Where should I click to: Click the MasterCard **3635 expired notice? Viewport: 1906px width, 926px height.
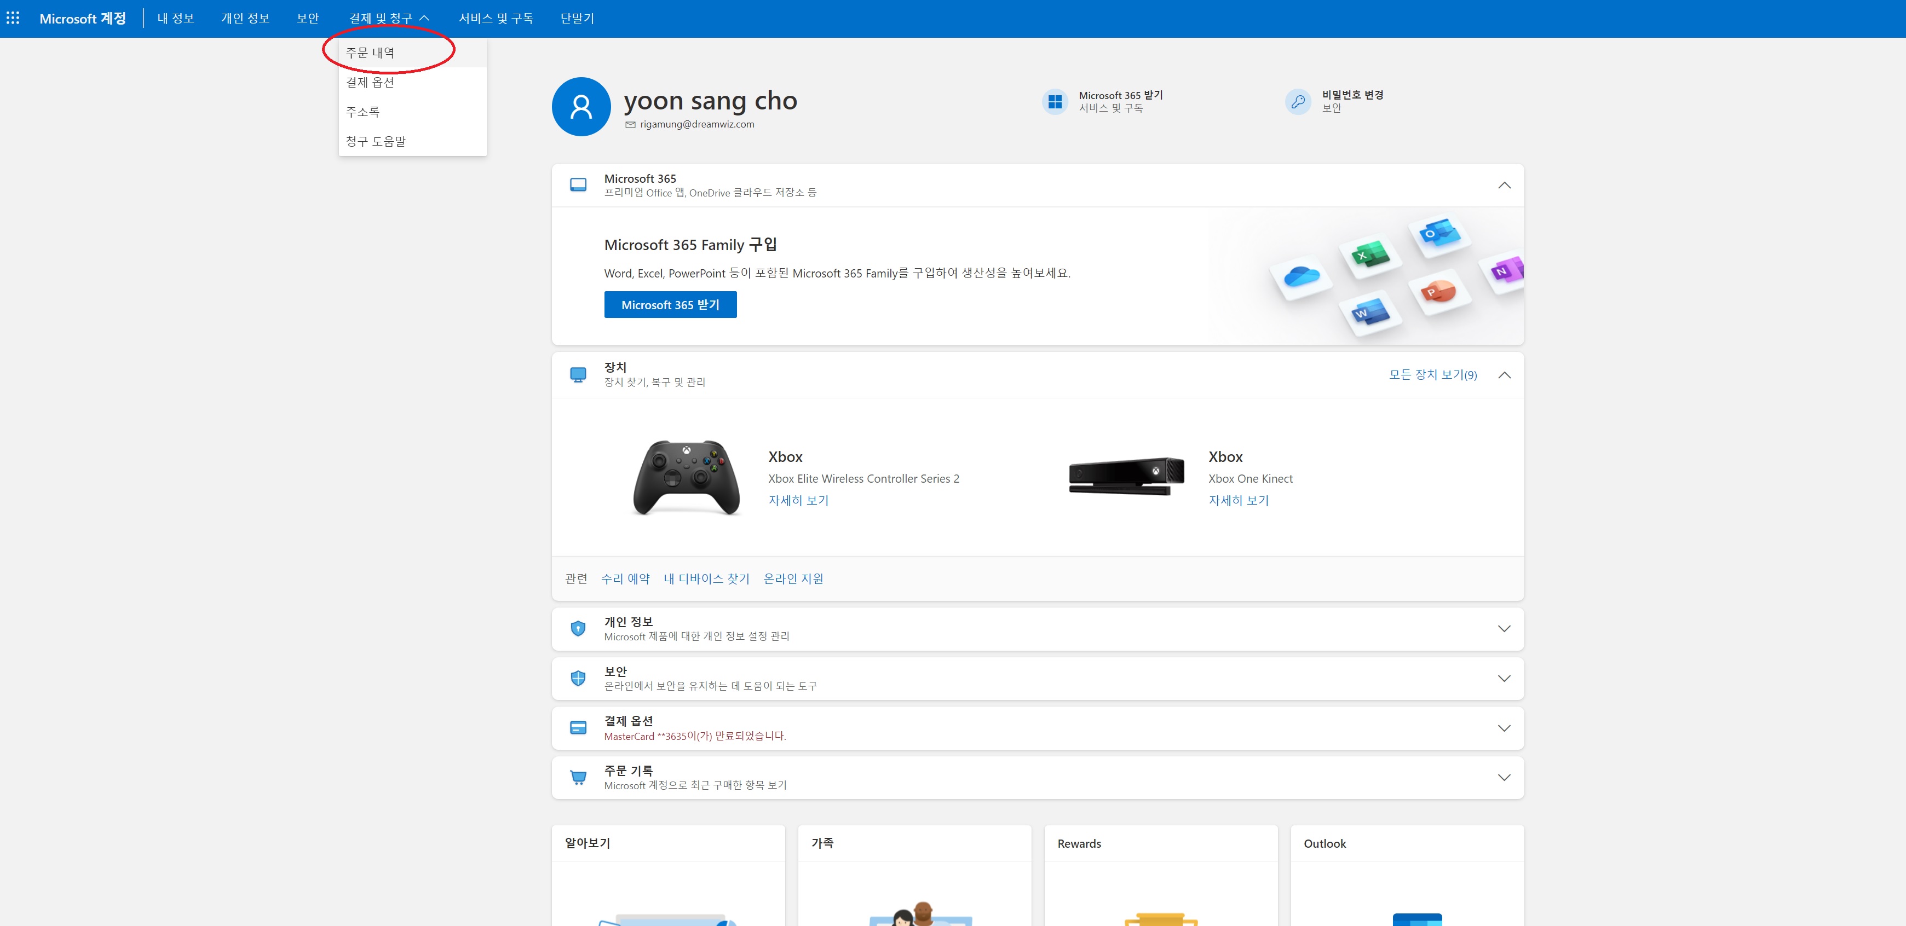[695, 736]
